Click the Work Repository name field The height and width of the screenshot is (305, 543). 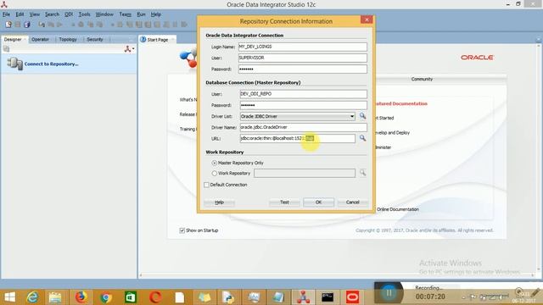(305, 173)
